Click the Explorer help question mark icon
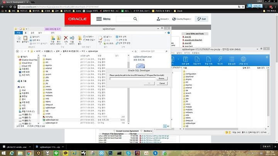 click(169, 33)
